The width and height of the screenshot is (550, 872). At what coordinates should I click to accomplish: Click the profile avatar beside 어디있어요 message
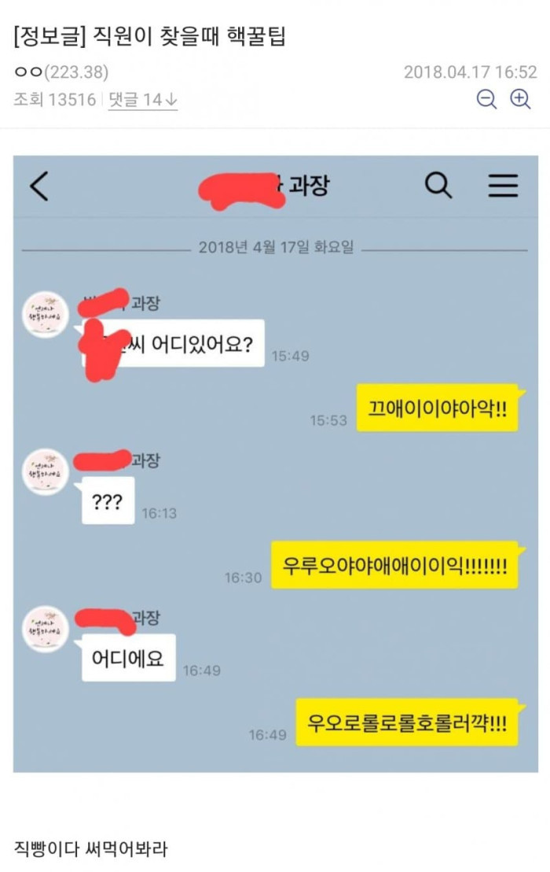click(x=45, y=314)
